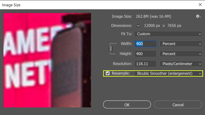Open the Pixels/Centimeter resolution unit dropdown
This screenshot has height=115, width=205.
[x=181, y=64]
